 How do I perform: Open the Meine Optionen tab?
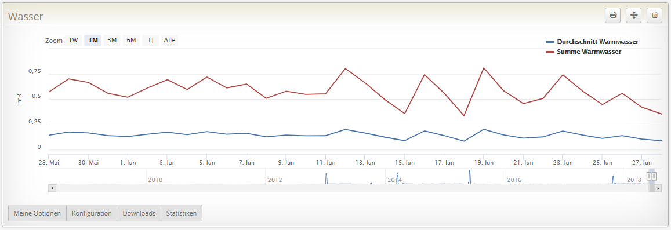coord(37,213)
